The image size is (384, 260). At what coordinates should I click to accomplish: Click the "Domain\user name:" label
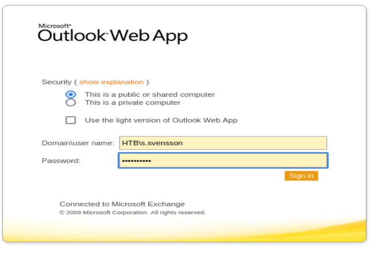(78, 143)
